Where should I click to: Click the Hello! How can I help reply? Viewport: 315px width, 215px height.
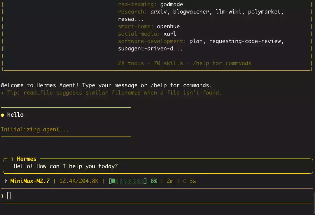66,166
